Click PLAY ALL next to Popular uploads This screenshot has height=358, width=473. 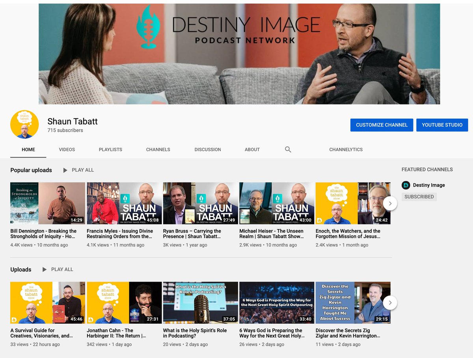point(83,170)
